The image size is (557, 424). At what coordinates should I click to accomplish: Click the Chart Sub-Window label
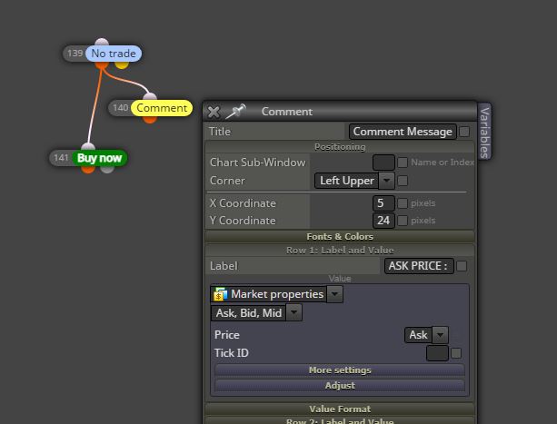coord(257,163)
